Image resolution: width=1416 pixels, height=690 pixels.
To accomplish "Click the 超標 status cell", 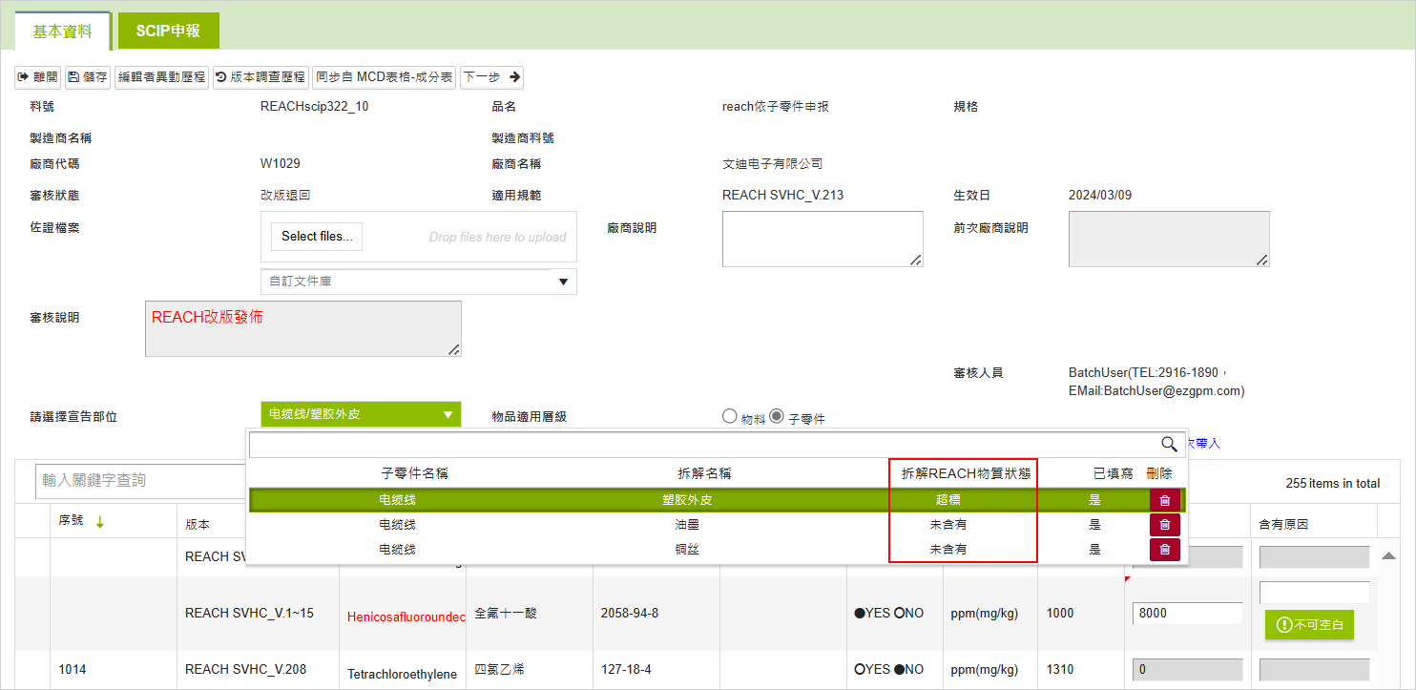I will pos(948,499).
